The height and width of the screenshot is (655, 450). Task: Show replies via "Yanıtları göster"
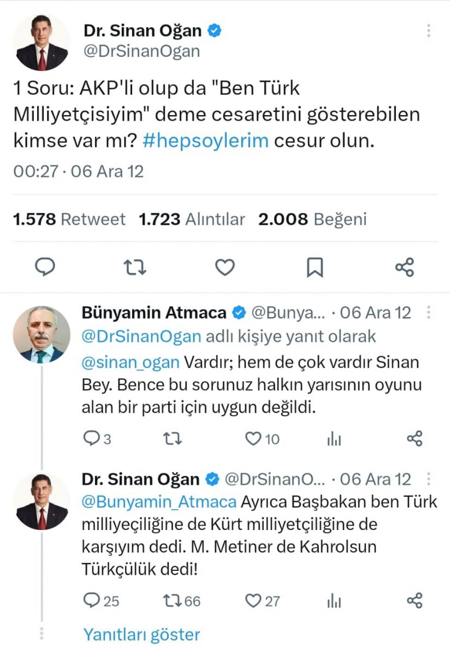tap(141, 635)
